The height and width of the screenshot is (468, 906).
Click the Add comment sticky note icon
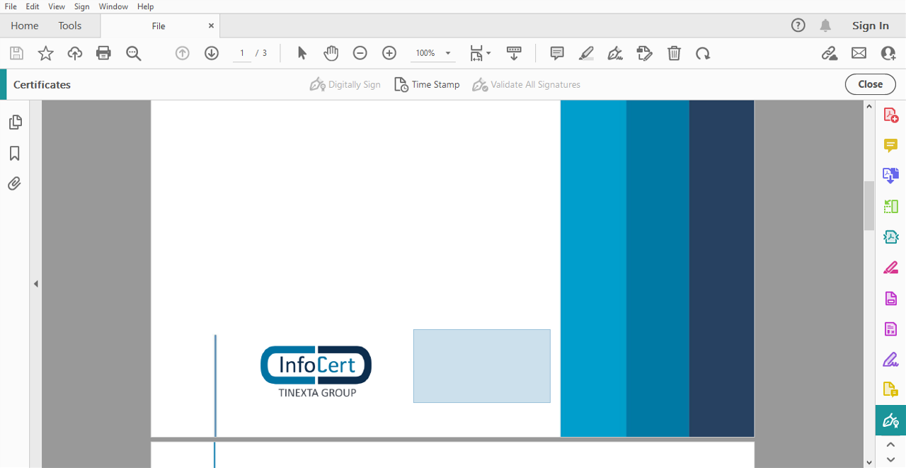click(x=557, y=53)
